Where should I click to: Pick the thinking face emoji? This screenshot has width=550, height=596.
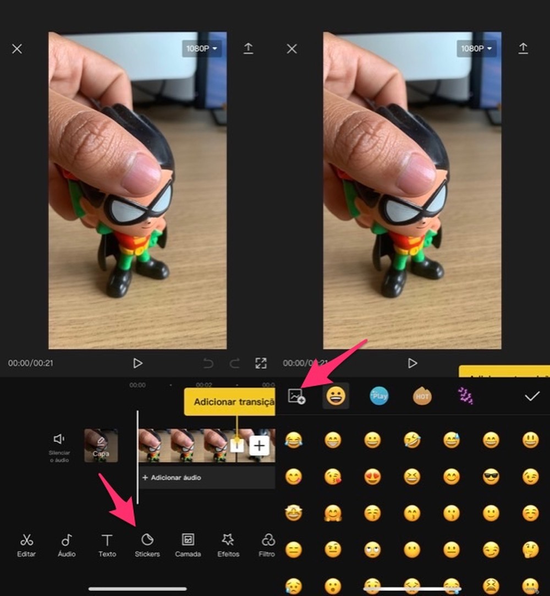pyautogui.click(x=531, y=550)
